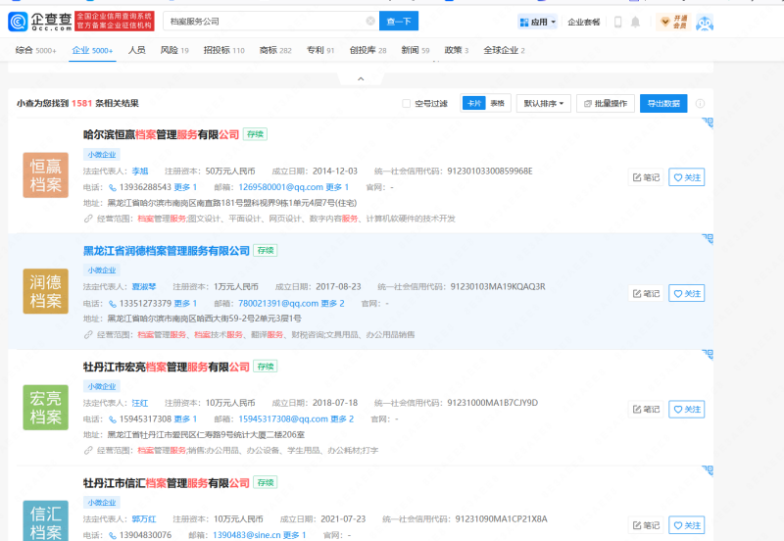
Task: Open the 风险 tab
Action: 174,50
